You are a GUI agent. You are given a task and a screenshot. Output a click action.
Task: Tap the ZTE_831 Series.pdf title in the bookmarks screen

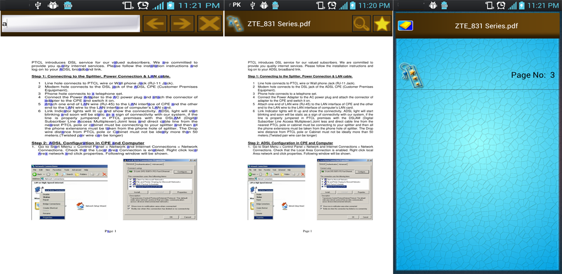486,26
